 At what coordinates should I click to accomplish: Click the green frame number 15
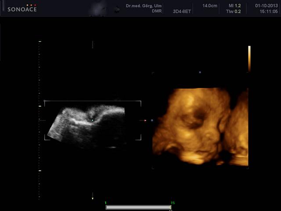[173, 203]
